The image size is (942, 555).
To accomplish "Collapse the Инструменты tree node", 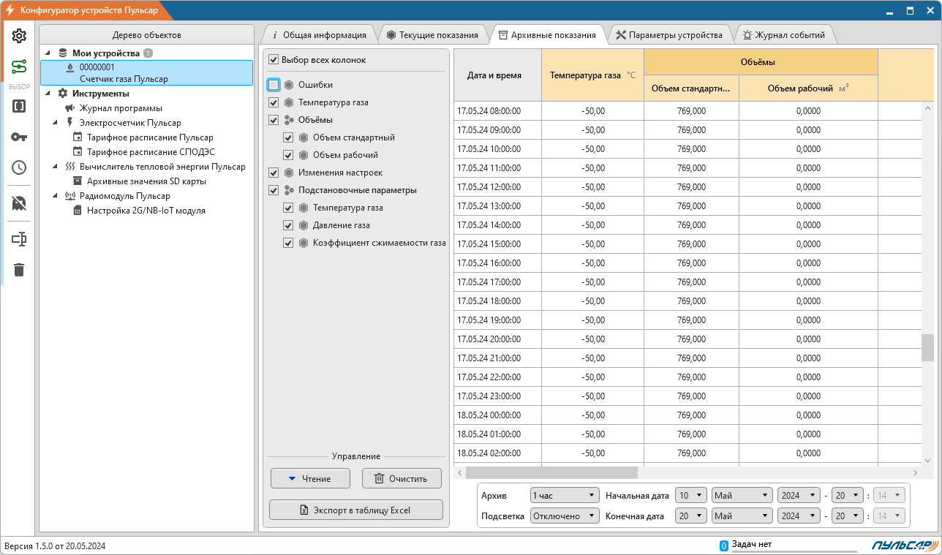I will point(48,94).
